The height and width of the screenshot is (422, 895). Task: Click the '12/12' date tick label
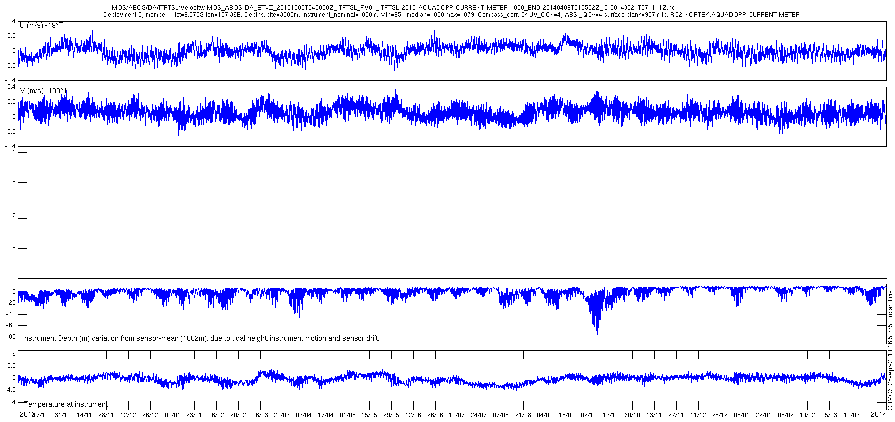click(128, 415)
